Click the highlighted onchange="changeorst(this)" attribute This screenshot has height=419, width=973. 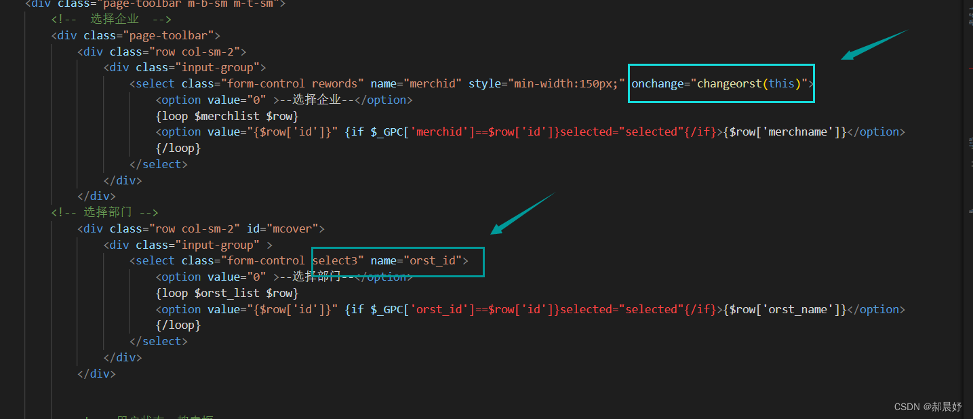(720, 83)
